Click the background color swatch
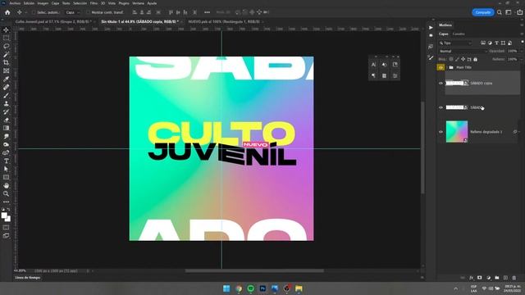This screenshot has width=525, height=295. [8, 220]
